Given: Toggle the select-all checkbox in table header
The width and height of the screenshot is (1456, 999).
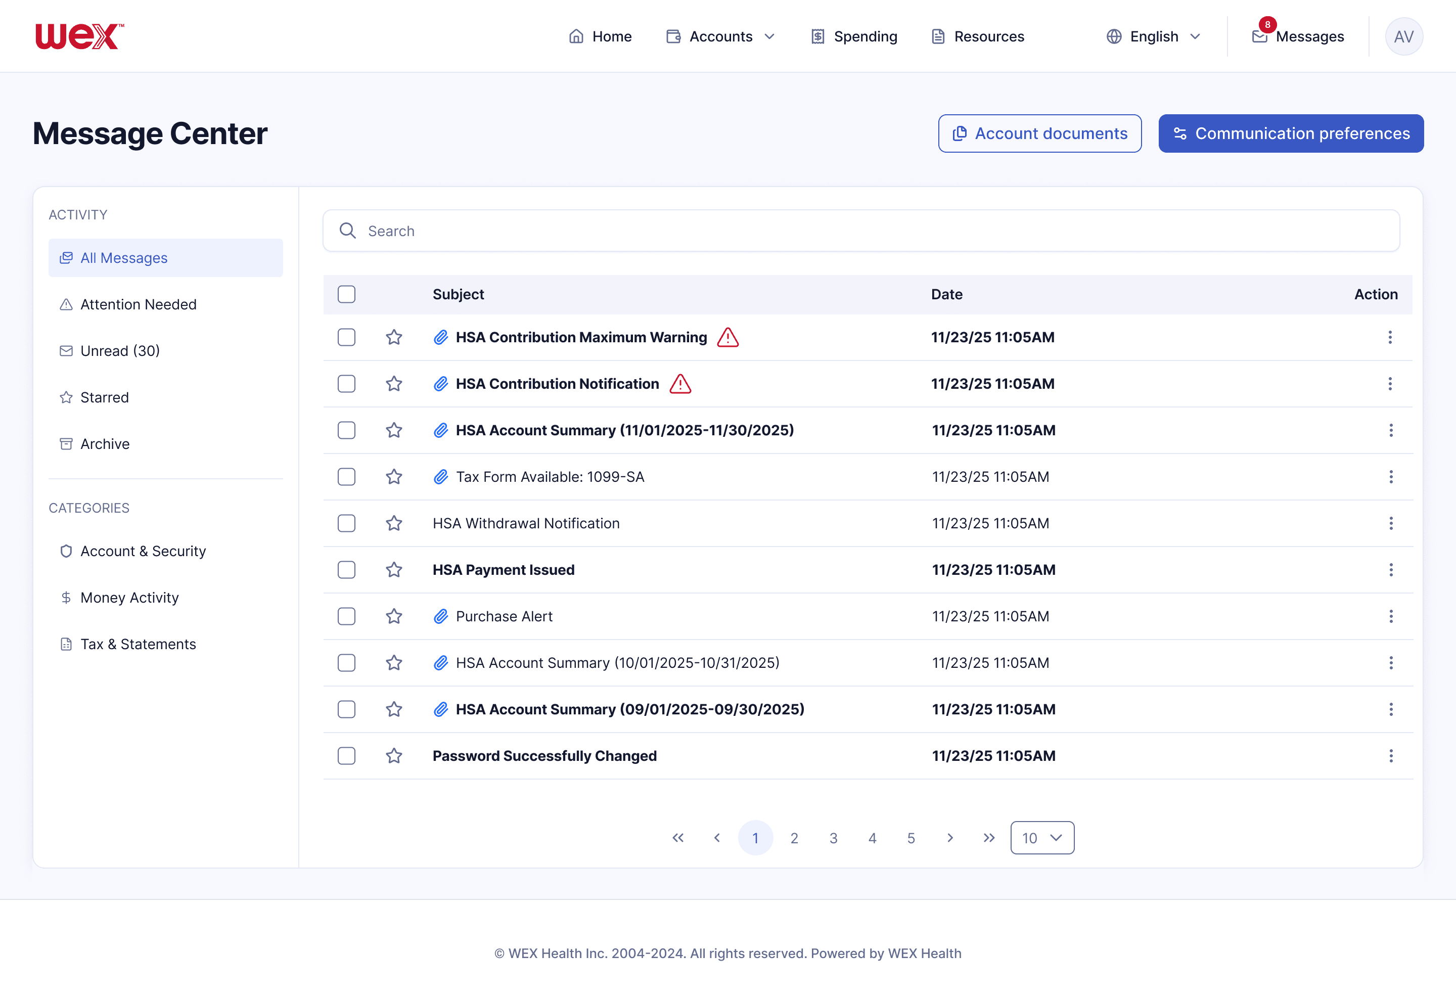Looking at the screenshot, I should (346, 294).
